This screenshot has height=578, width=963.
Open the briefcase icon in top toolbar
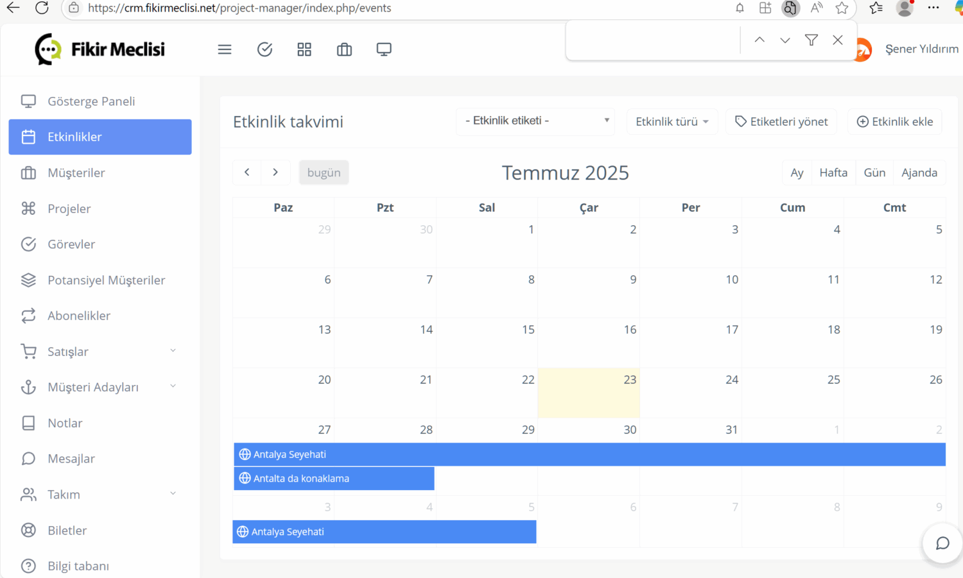pyautogui.click(x=344, y=49)
